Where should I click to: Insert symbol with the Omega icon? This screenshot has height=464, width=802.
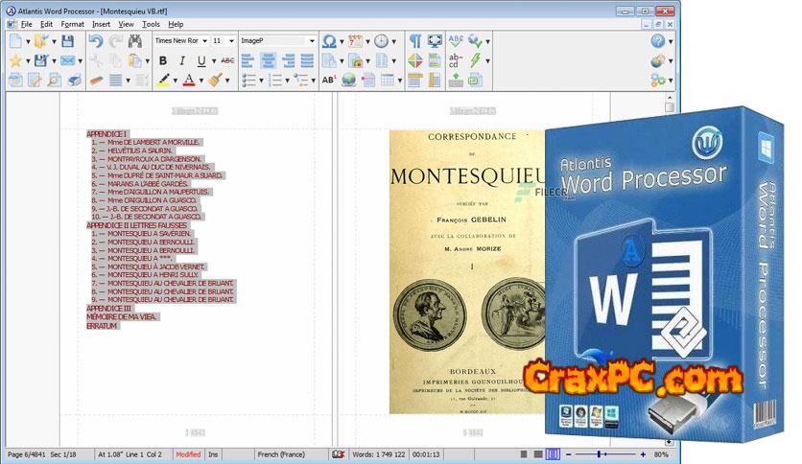click(329, 41)
